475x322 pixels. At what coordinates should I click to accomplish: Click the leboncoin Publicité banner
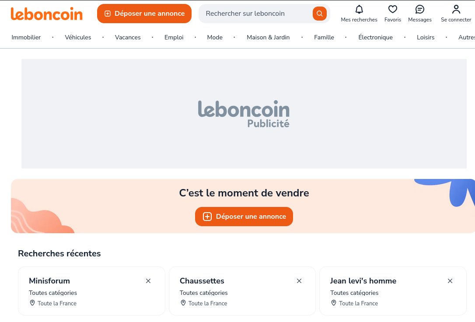pyautogui.click(x=244, y=114)
